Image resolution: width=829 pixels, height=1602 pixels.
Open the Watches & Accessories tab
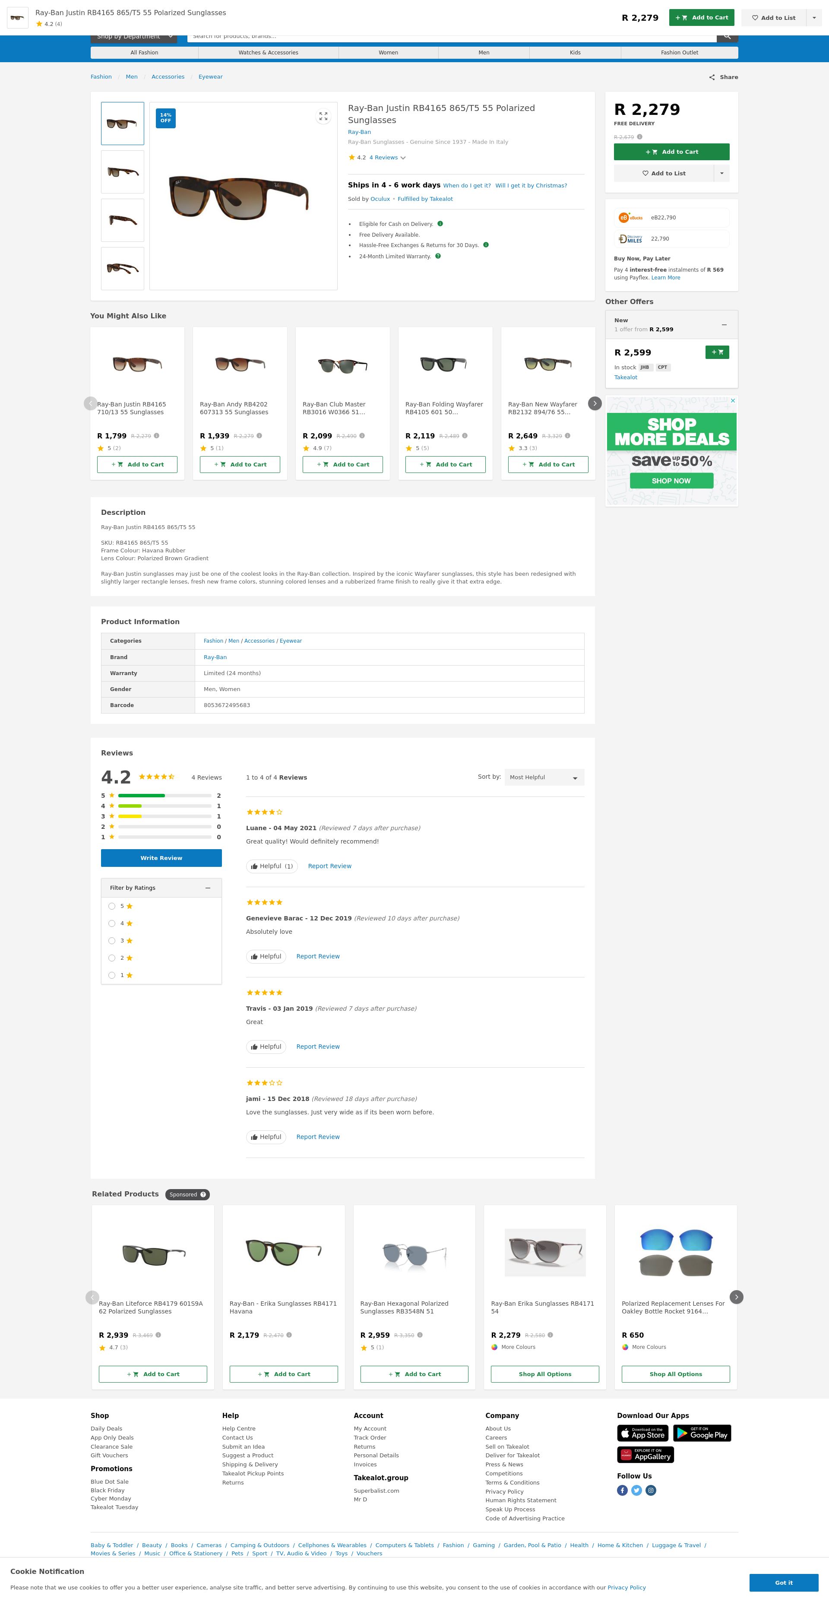[x=269, y=53]
